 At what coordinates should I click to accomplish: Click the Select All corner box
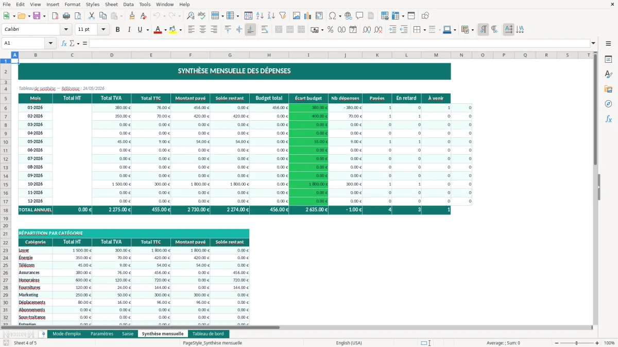click(6, 55)
